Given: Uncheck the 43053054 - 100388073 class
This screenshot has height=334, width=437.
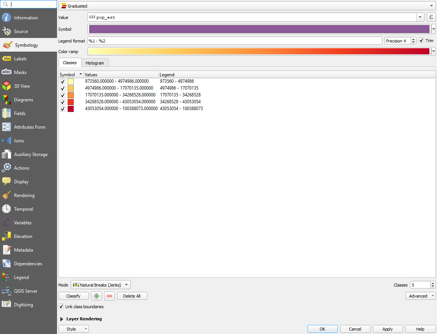Looking at the screenshot, I should point(63,109).
